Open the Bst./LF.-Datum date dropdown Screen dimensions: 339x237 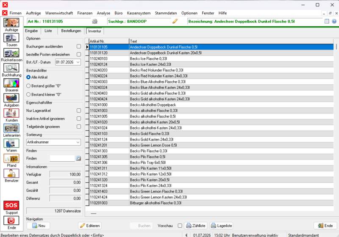coord(78,62)
